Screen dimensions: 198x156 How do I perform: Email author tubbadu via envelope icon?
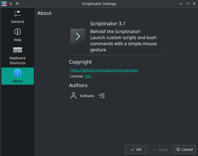[x=101, y=96]
